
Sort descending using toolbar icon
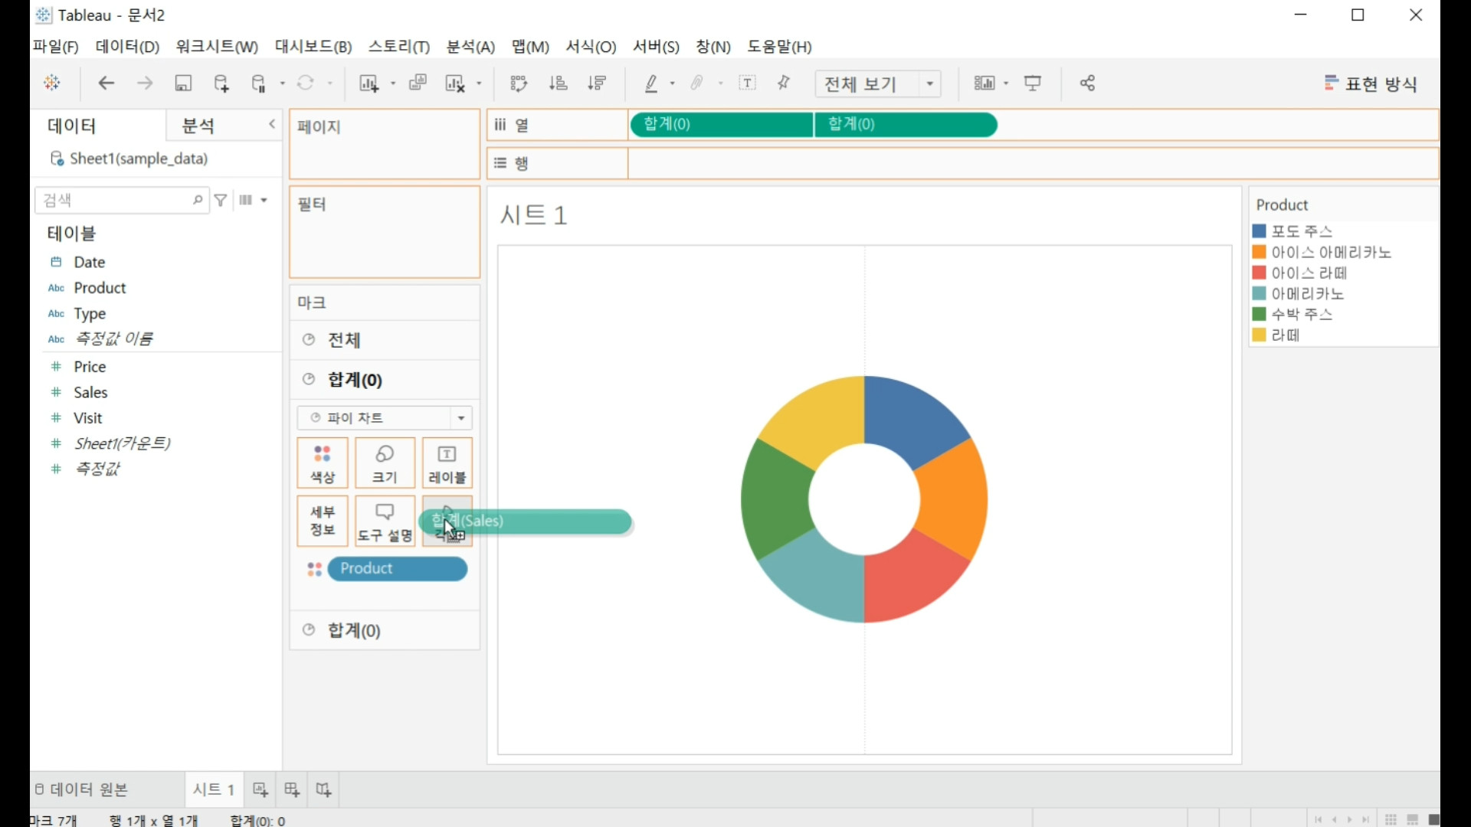coord(597,83)
